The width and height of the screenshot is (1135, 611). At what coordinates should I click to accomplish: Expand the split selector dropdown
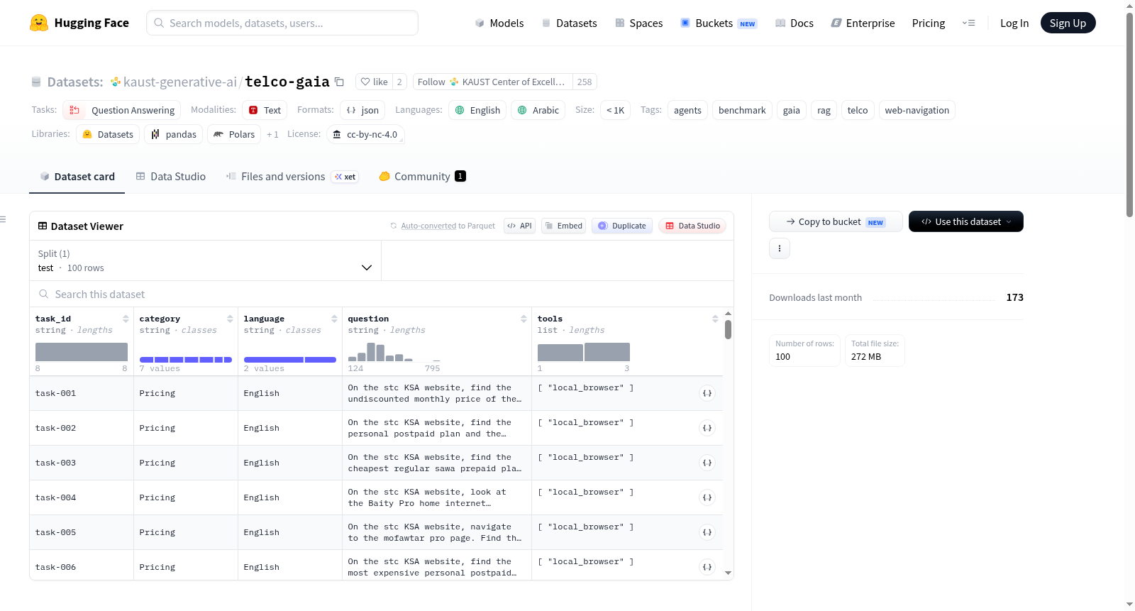coord(205,260)
